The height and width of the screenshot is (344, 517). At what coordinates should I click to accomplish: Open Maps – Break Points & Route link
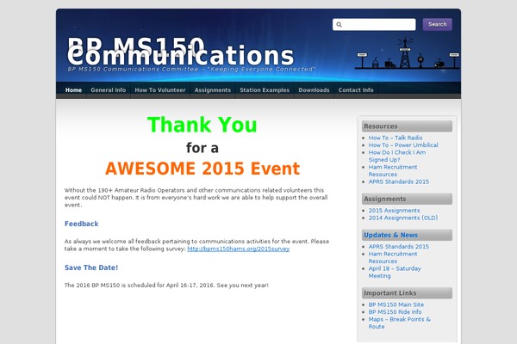point(399,322)
